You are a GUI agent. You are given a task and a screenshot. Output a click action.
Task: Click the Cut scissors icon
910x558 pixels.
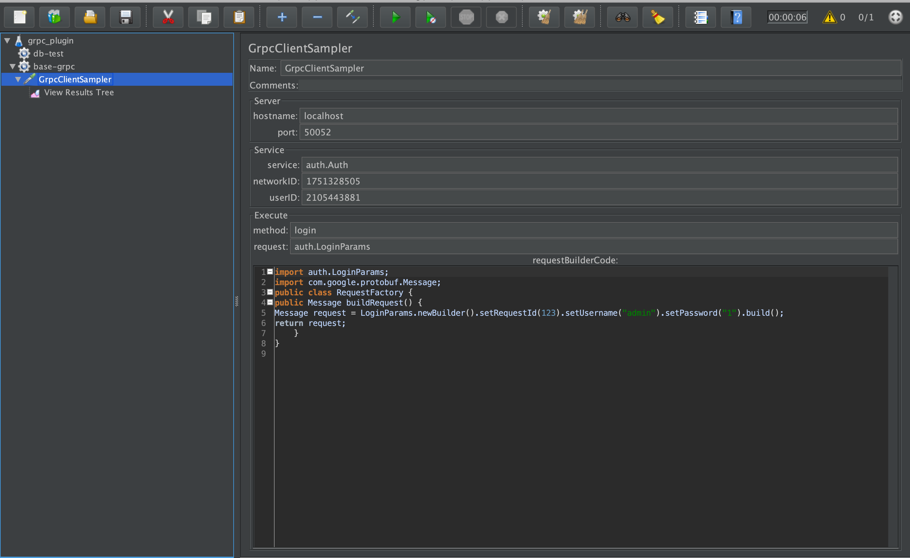pyautogui.click(x=168, y=17)
